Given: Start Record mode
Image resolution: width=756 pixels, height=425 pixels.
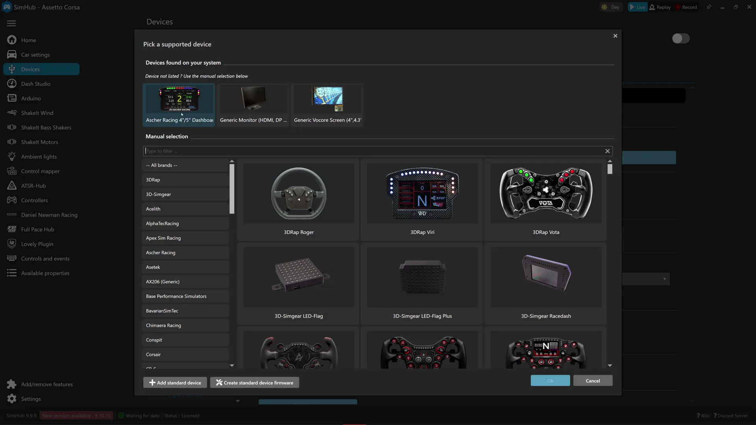Looking at the screenshot, I should coord(686,7).
